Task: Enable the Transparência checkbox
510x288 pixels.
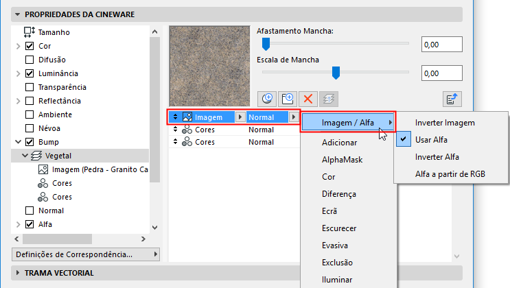Action: [x=30, y=87]
